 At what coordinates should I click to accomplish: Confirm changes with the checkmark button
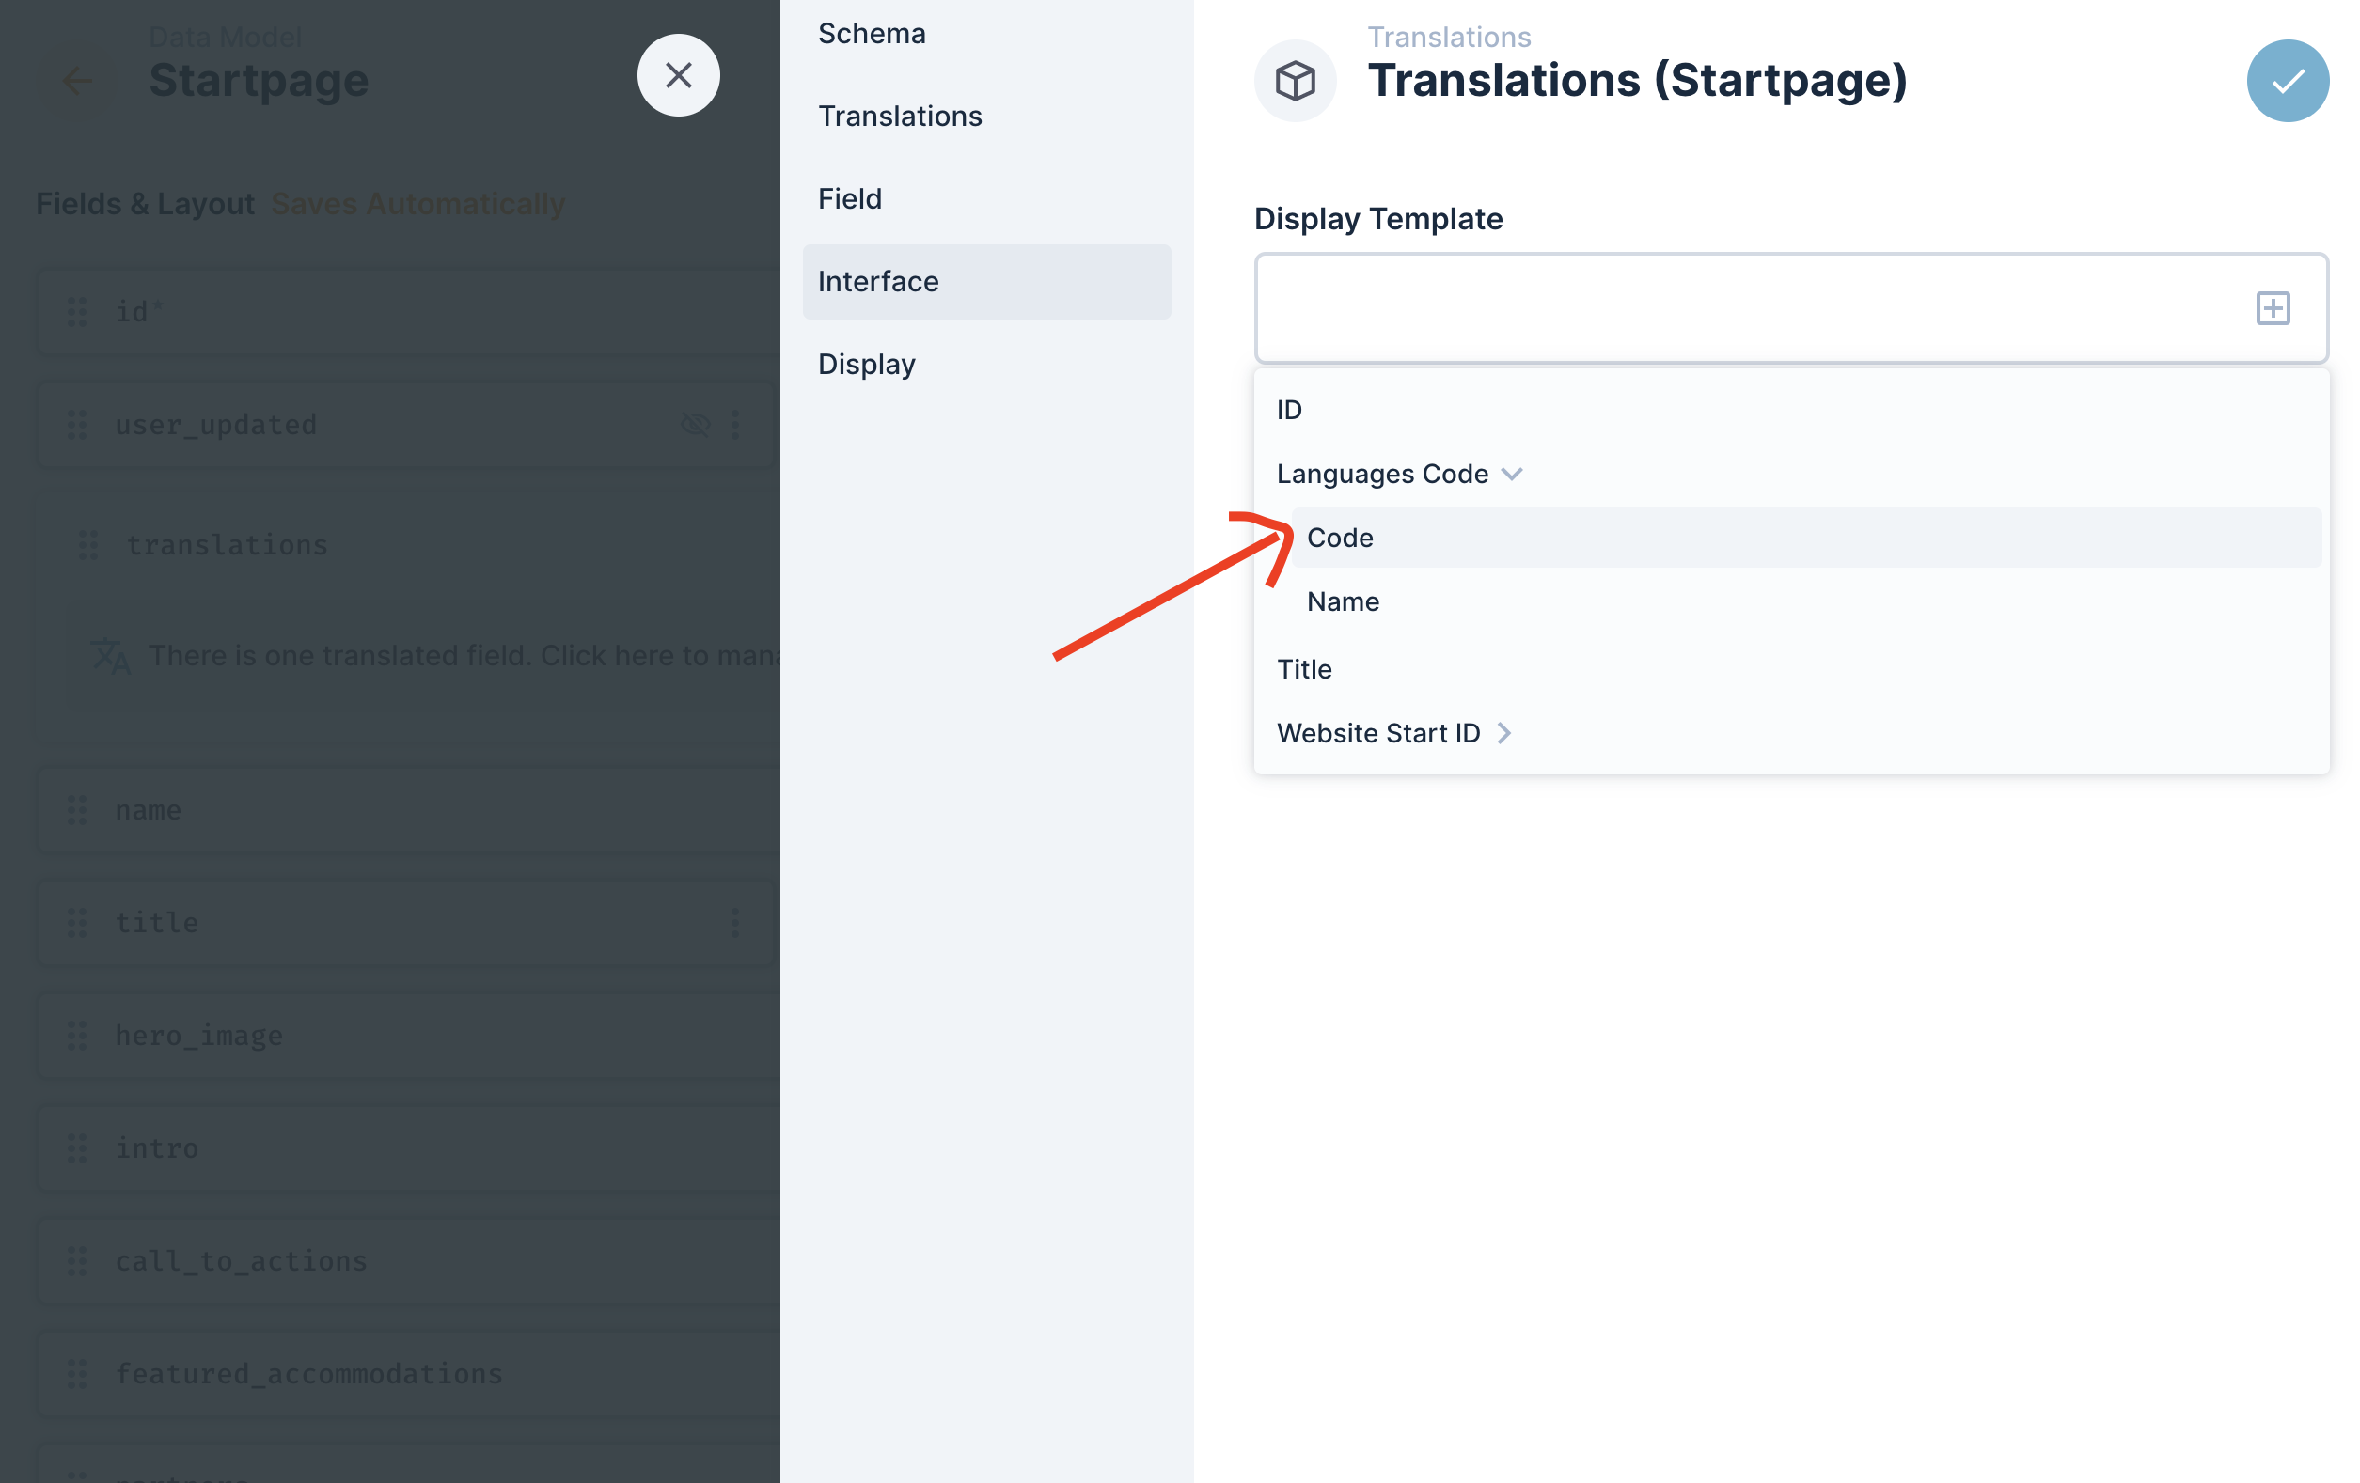point(2288,80)
